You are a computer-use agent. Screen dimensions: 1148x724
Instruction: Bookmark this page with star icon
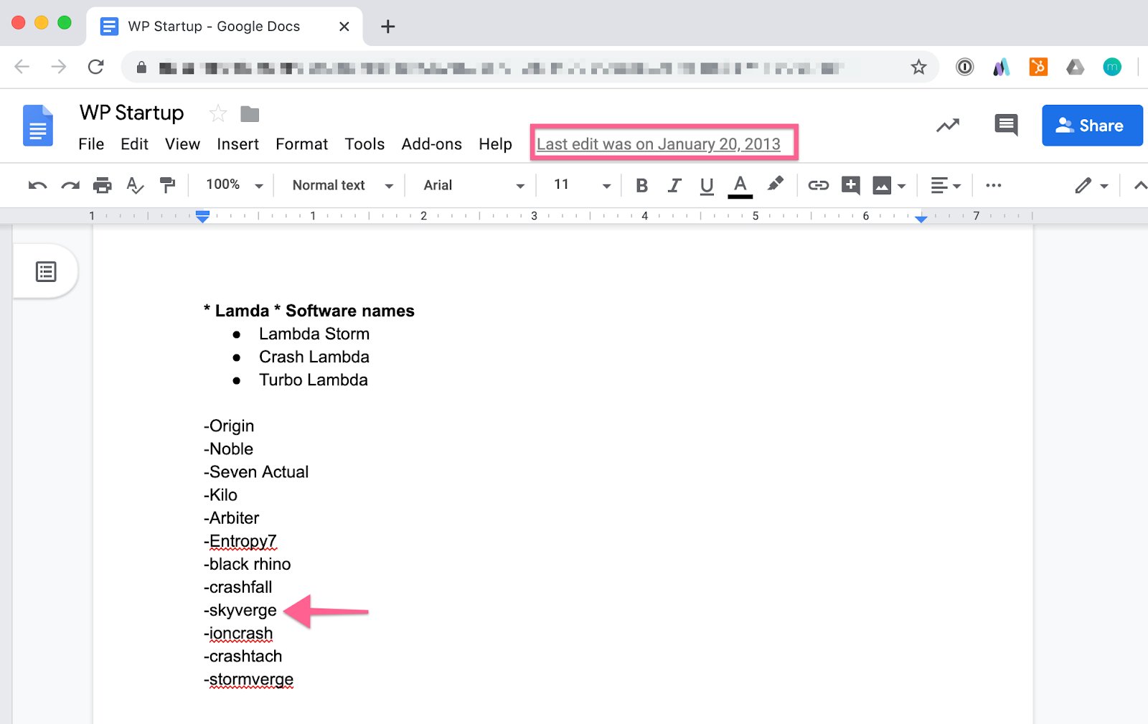[x=918, y=67]
